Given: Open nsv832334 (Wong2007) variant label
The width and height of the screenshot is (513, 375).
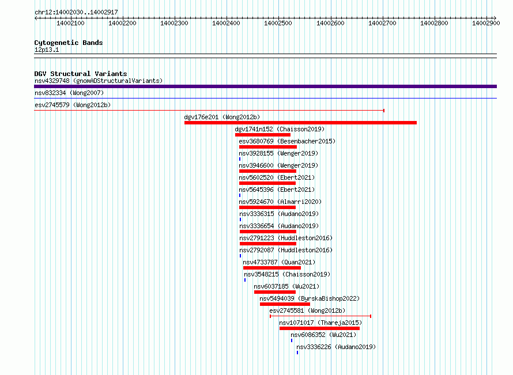Looking at the screenshot, I should click(69, 93).
